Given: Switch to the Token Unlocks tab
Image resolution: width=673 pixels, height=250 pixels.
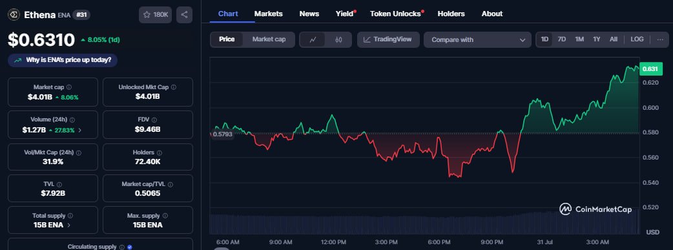Looking at the screenshot, I should [x=395, y=14].
